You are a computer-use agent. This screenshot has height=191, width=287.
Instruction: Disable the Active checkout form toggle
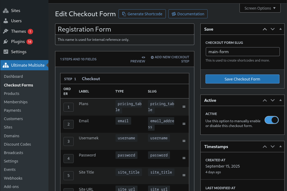tap(271, 120)
